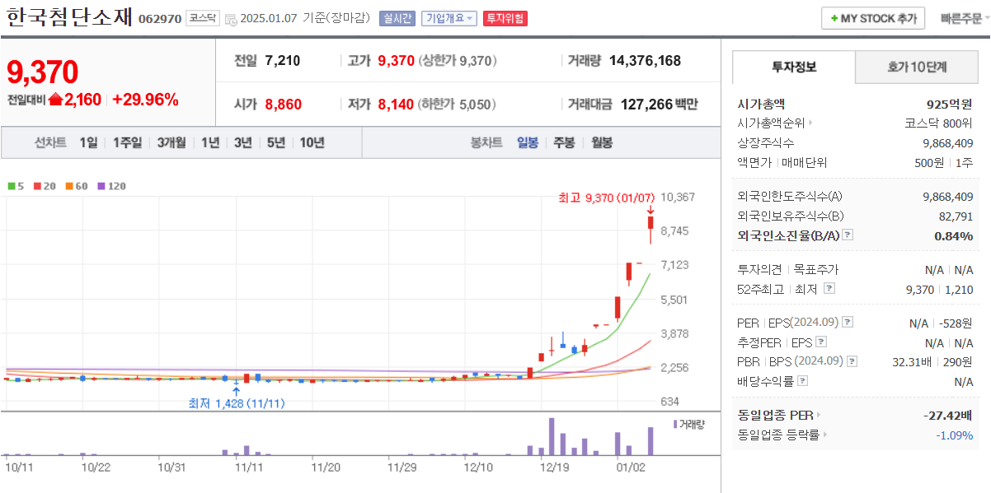
Task: Click the 하한가 5,050 lower limit text
Action: point(457,105)
